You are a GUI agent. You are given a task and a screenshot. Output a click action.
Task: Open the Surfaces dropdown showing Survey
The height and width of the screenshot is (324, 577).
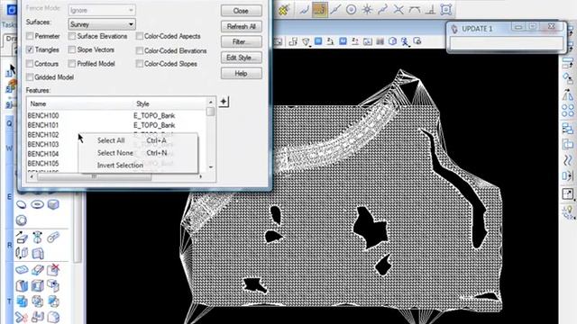point(102,24)
